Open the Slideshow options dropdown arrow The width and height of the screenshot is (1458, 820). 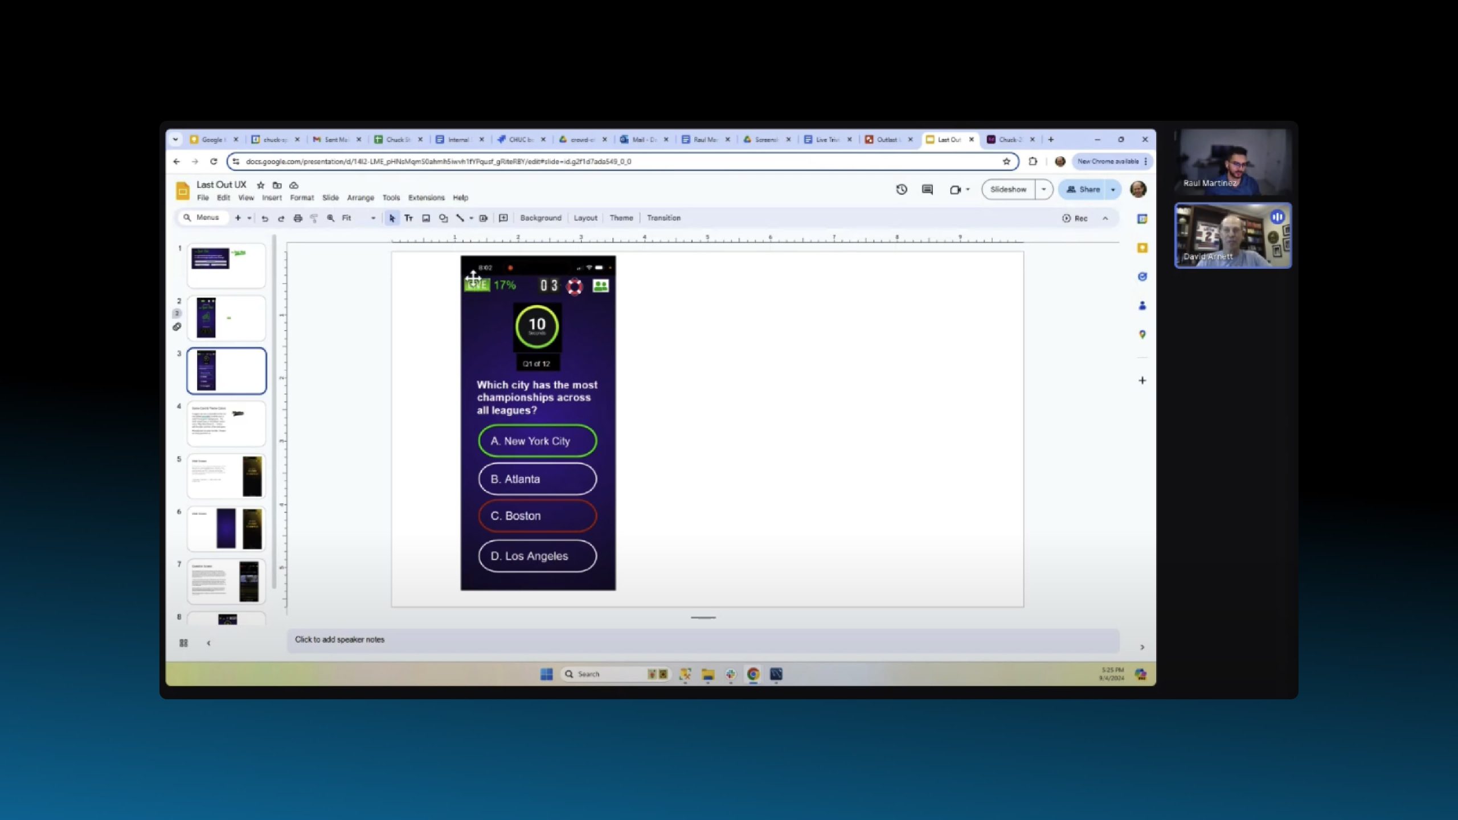[x=1043, y=190]
